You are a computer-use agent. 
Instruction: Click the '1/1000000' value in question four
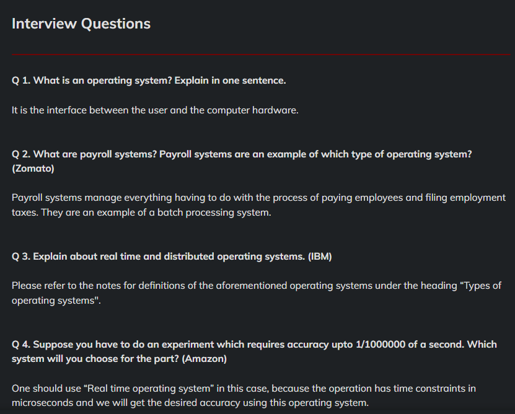tap(381, 344)
